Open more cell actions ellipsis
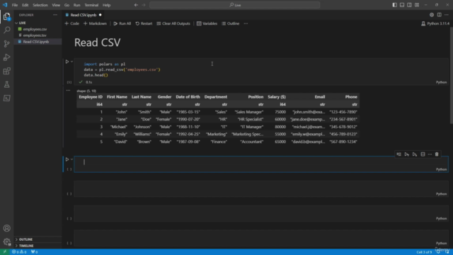 [x=430, y=154]
